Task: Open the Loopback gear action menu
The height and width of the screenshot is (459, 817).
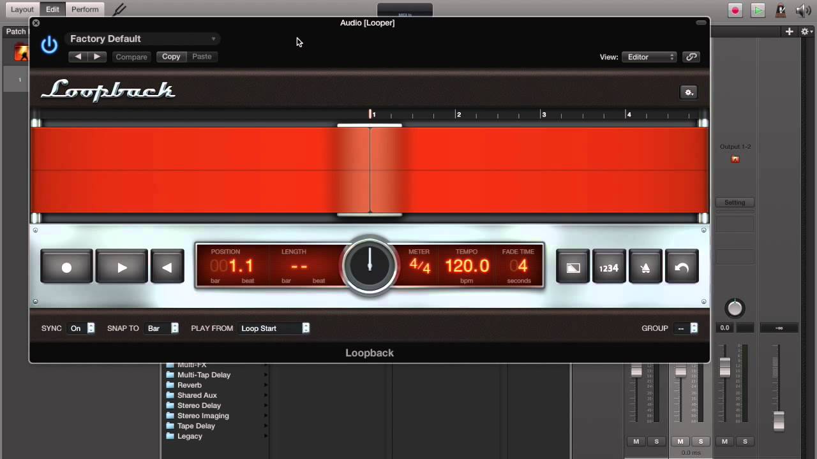Action: coord(689,92)
